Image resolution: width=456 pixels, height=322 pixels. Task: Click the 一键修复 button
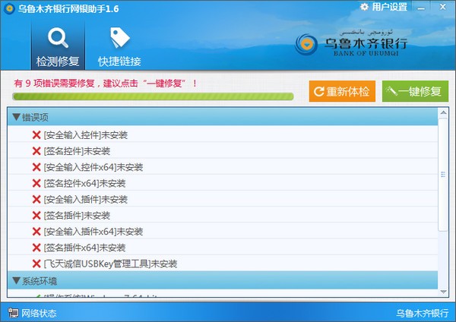415,91
